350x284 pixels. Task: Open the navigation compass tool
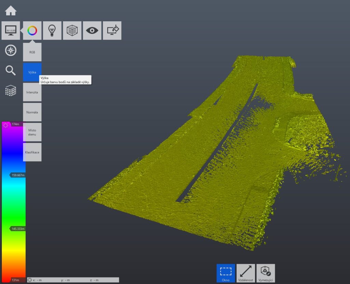click(x=11, y=50)
